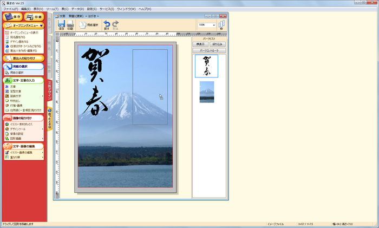
Task: Select the Mt. Fuji photo thumbnail
Action: coord(207,92)
